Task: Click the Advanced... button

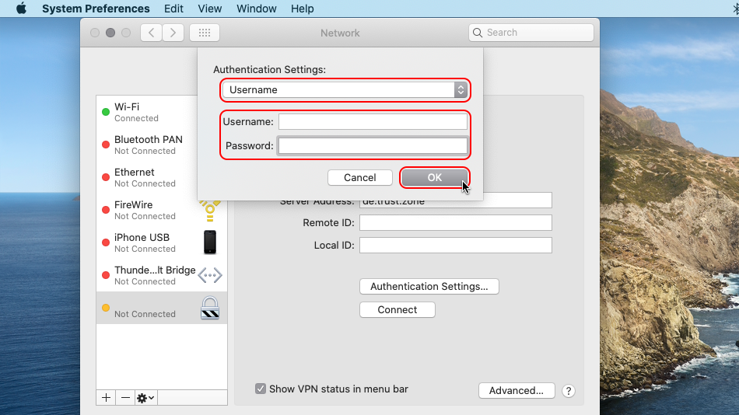Action: (x=517, y=390)
